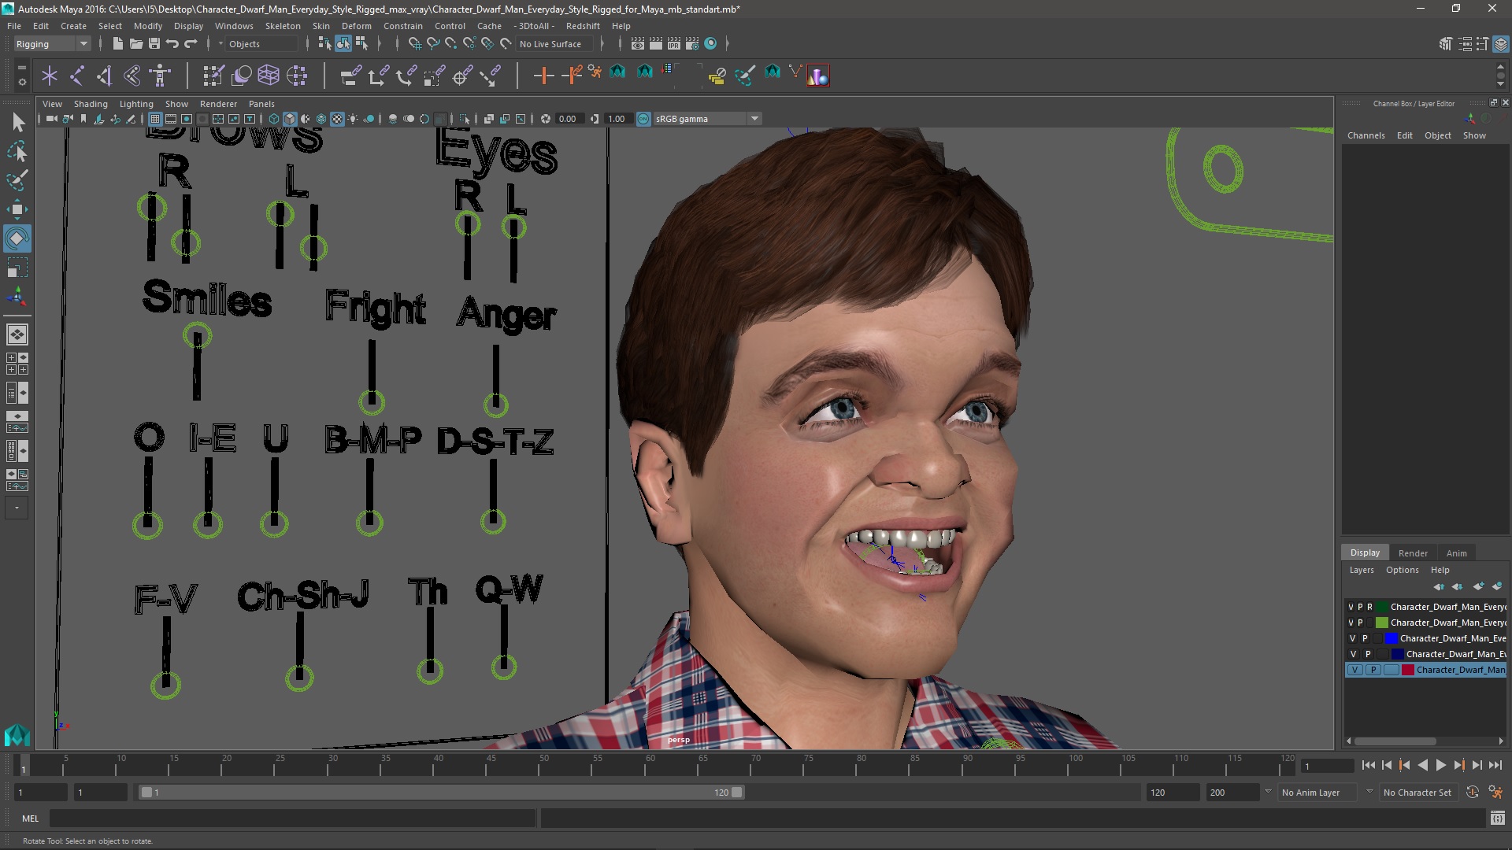This screenshot has width=1512, height=850.
Task: Click the Create Cluster shelf icon
Action: tap(297, 76)
